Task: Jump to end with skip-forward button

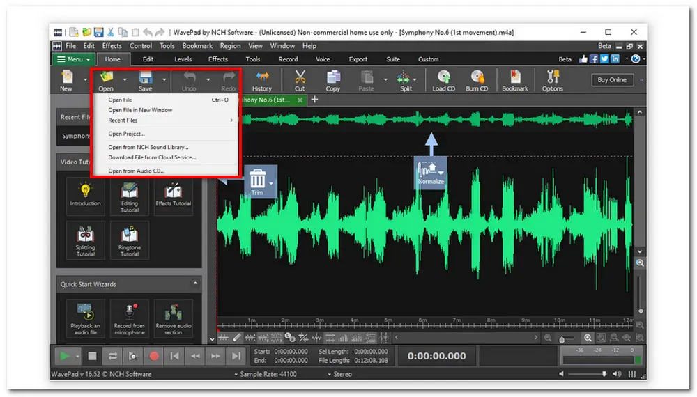Action: click(x=236, y=356)
